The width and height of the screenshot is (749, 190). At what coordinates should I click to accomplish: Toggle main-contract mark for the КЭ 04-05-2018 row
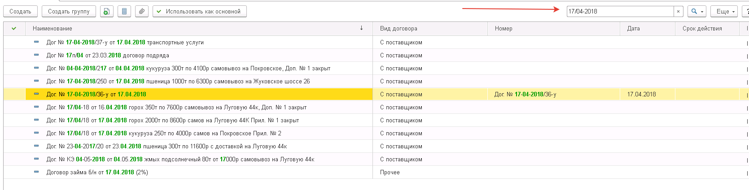(14, 159)
